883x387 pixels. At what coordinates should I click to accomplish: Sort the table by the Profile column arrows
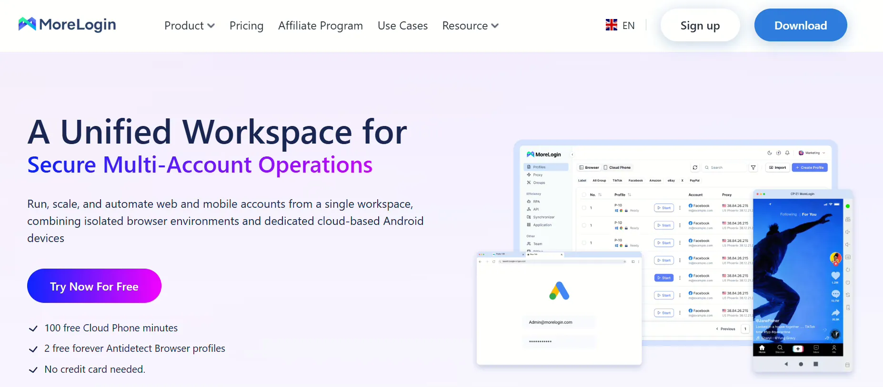coord(629,195)
